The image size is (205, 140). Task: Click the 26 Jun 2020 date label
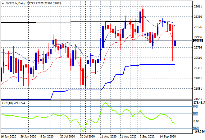(28, 137)
